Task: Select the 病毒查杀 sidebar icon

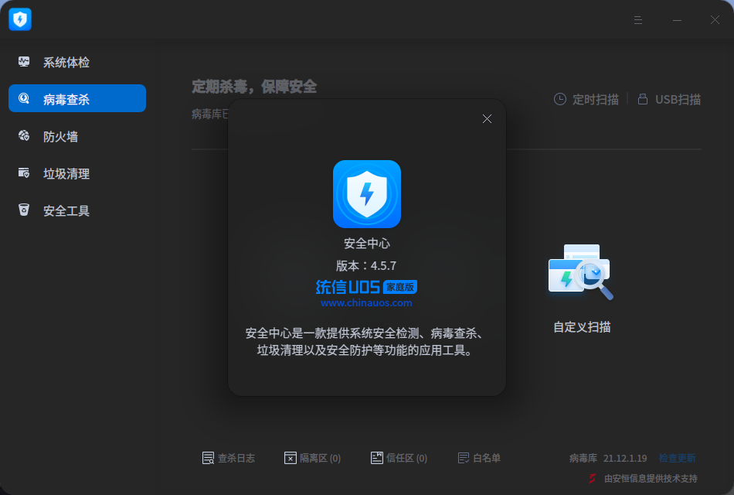Action: click(25, 98)
